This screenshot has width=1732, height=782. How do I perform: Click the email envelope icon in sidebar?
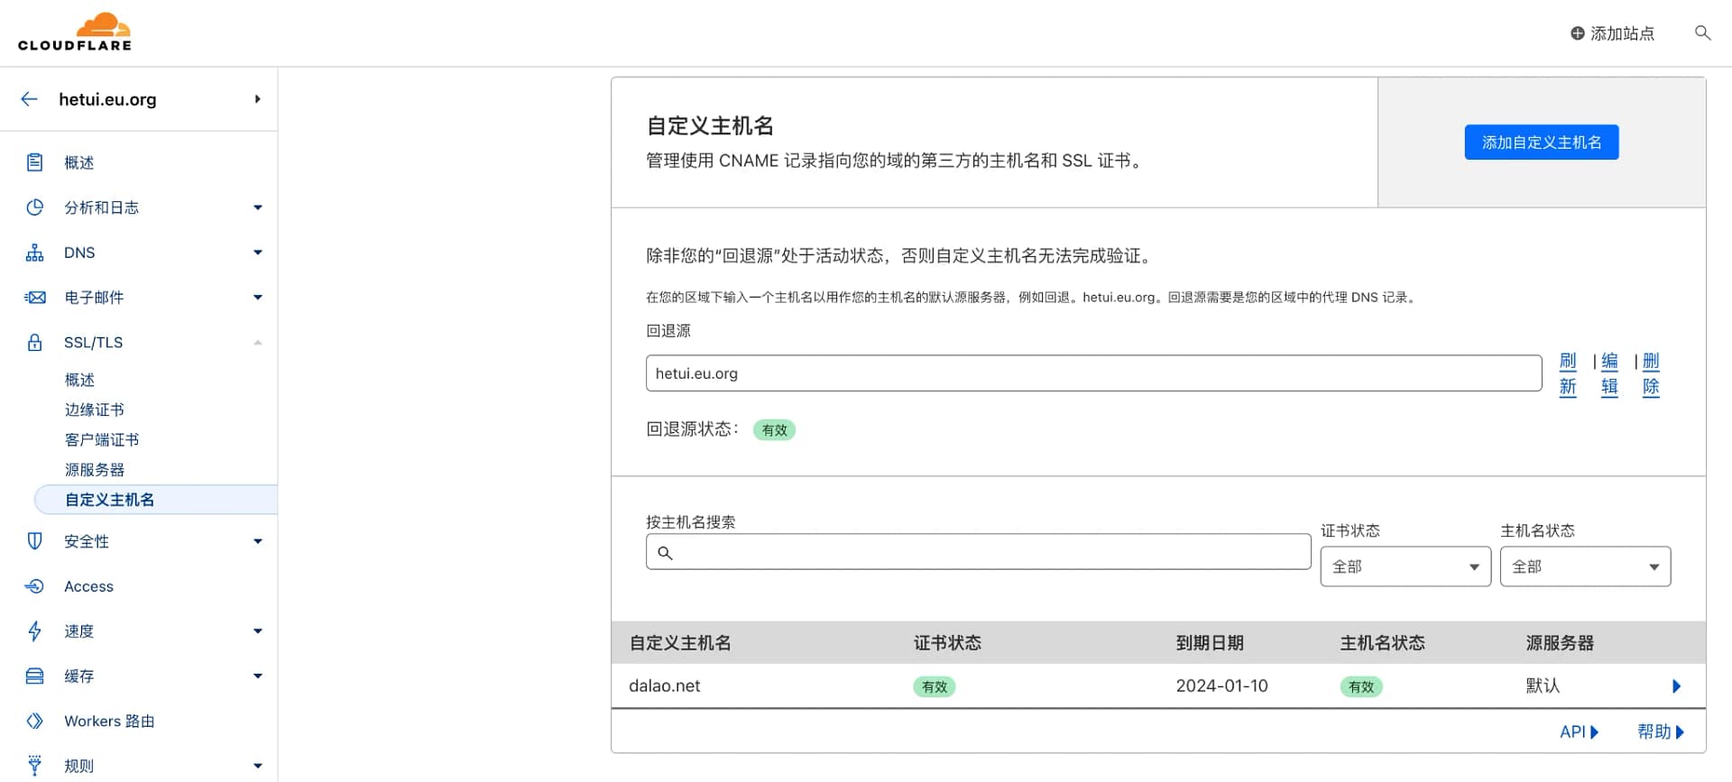point(34,298)
